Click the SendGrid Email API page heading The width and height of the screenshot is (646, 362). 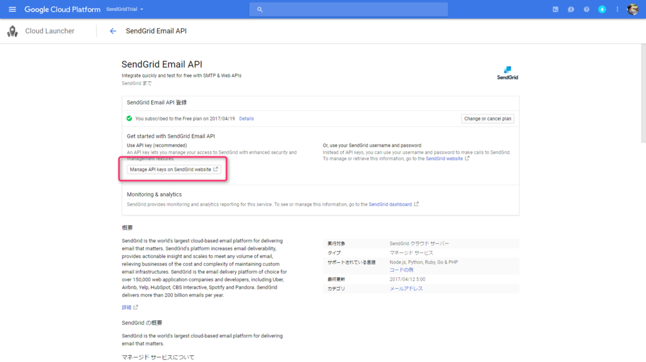click(162, 64)
